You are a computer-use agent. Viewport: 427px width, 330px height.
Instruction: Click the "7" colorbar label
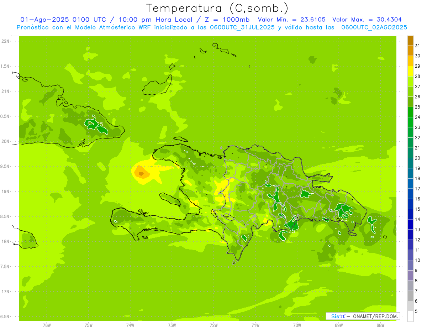(x=416, y=291)
